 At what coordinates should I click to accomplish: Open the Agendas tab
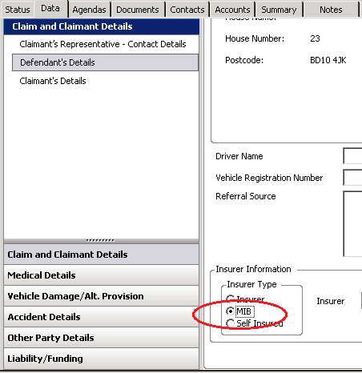(89, 10)
